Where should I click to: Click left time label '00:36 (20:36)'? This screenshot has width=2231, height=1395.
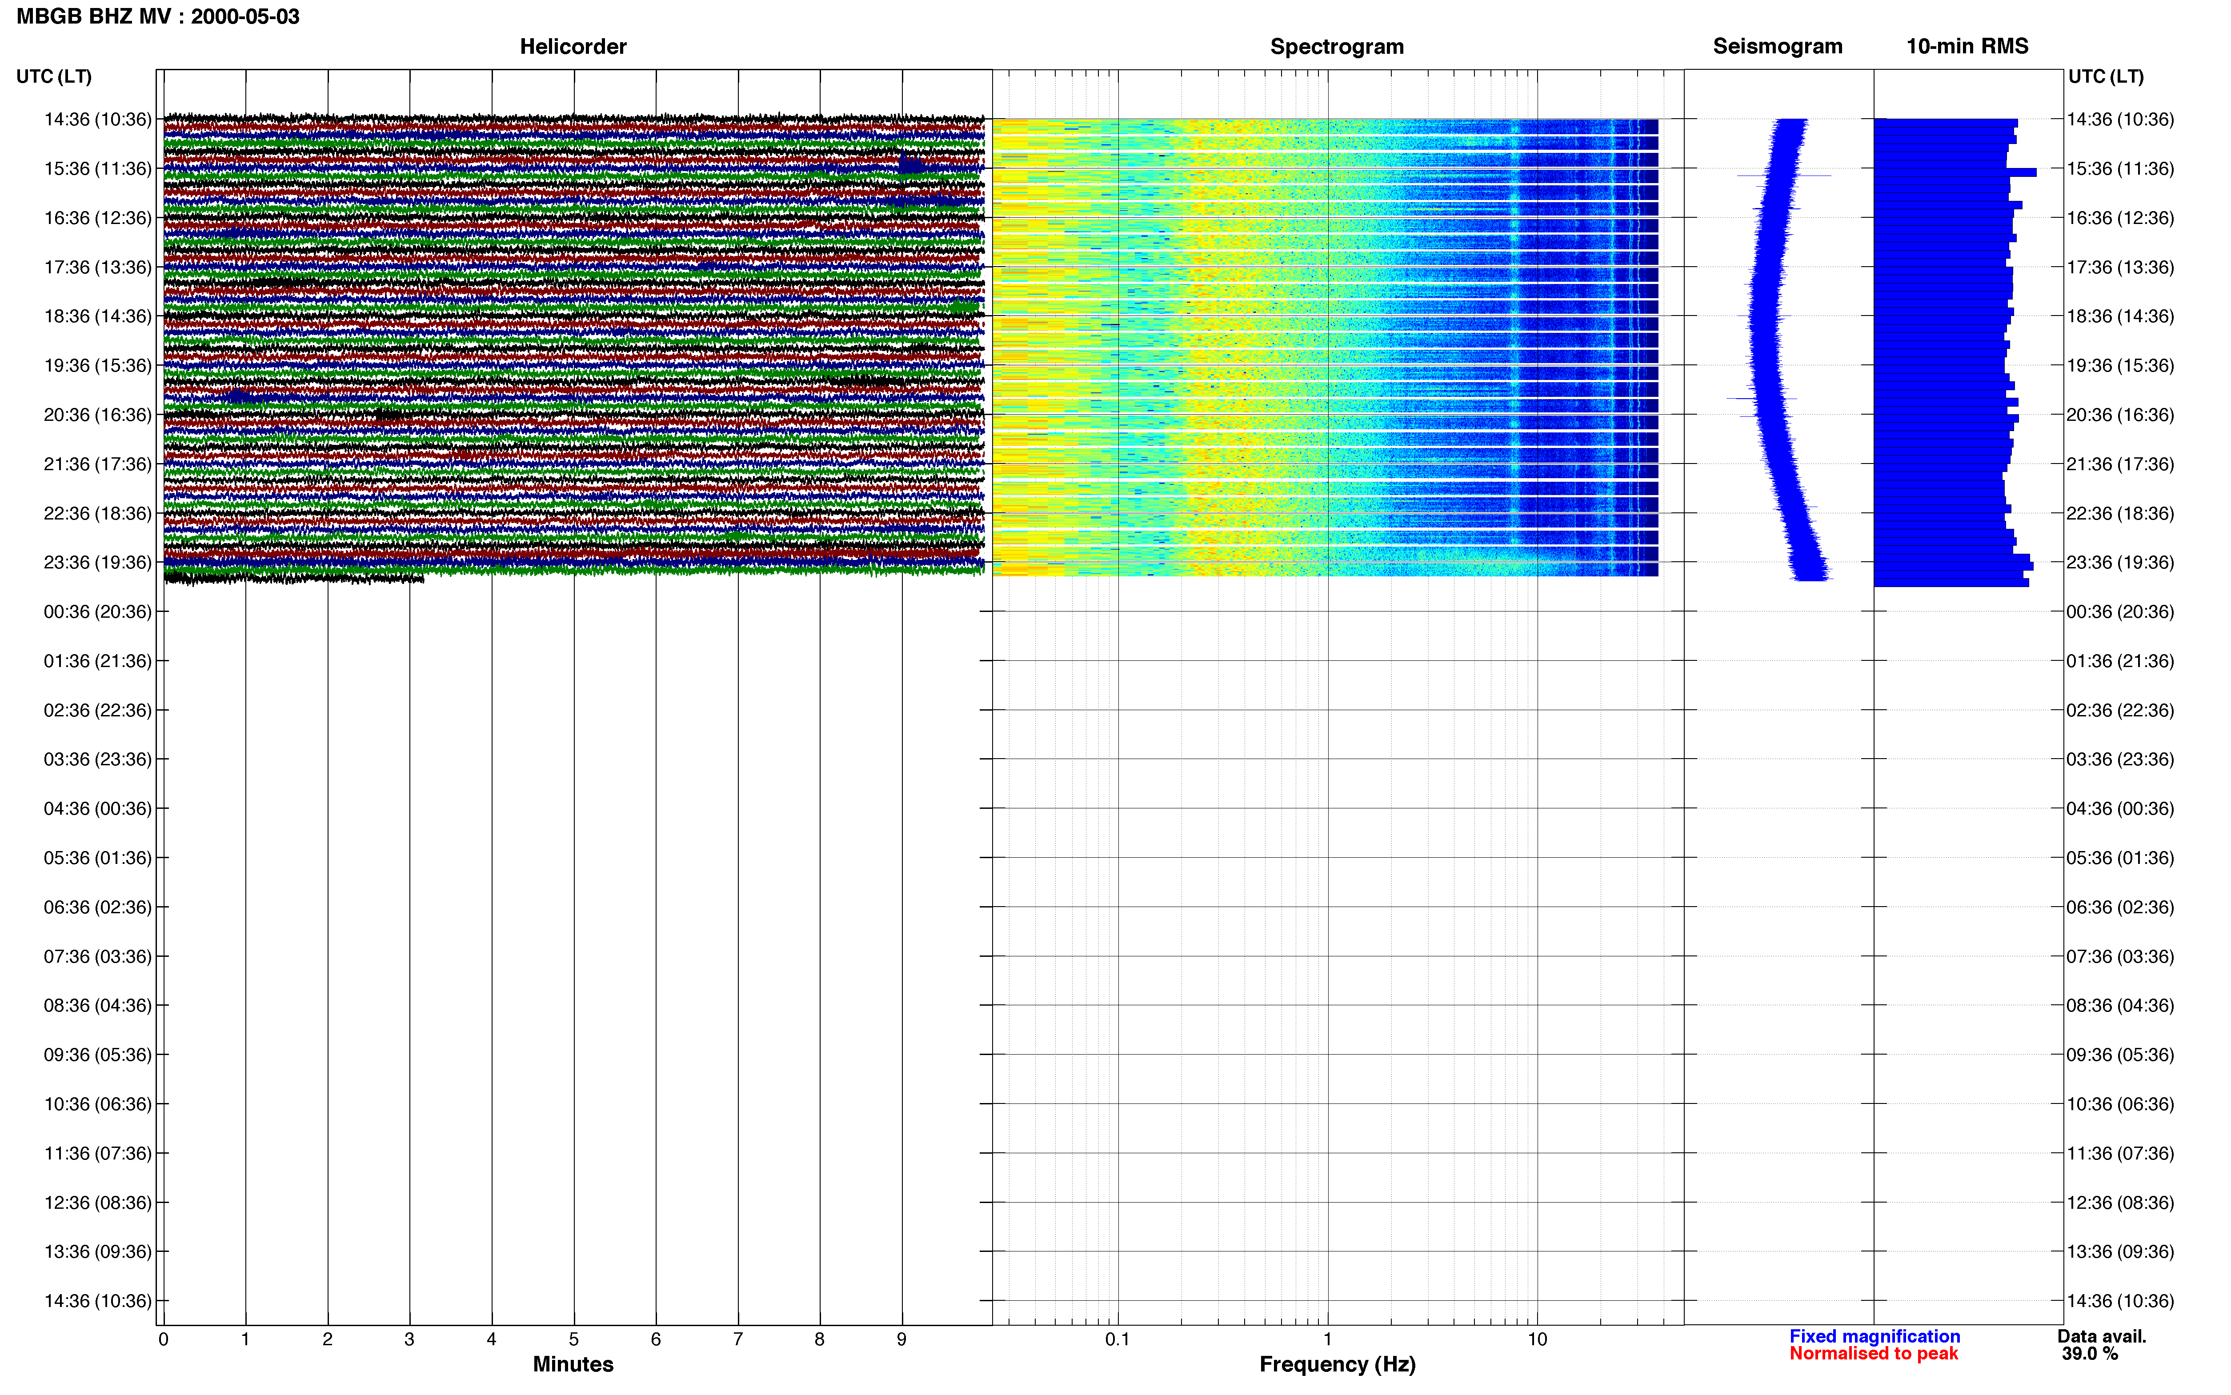(98, 612)
